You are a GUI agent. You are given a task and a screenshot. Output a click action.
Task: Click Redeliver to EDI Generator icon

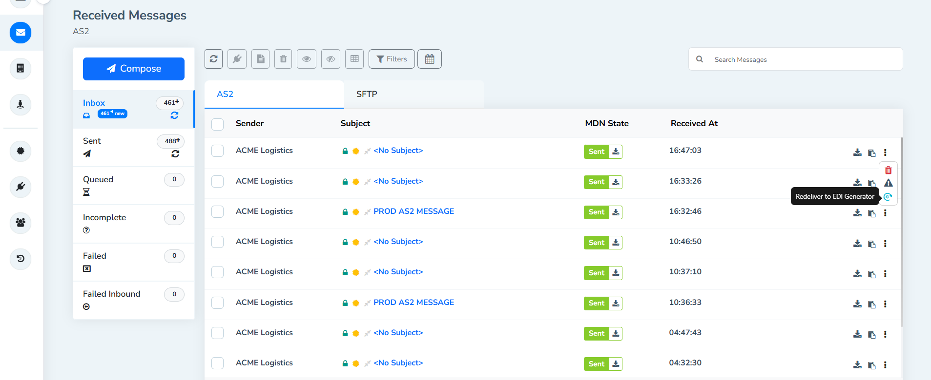tap(888, 197)
